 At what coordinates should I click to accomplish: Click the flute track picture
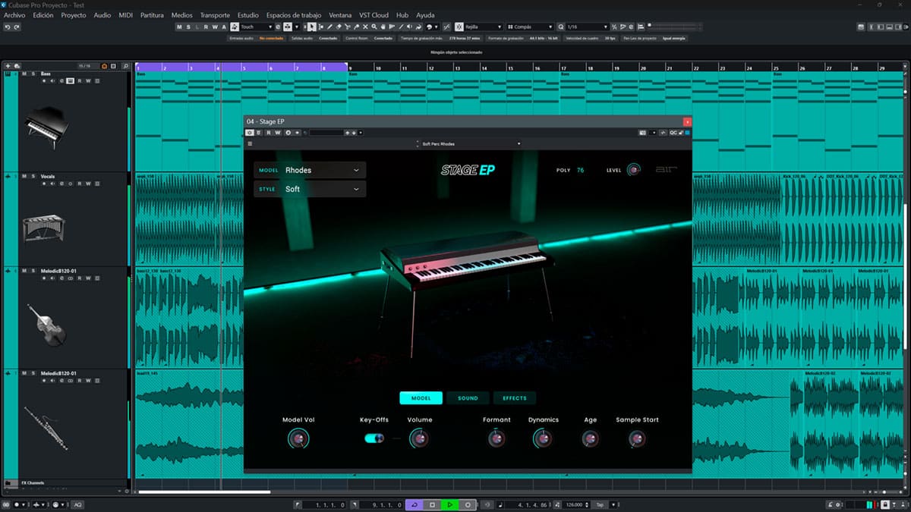(x=46, y=429)
